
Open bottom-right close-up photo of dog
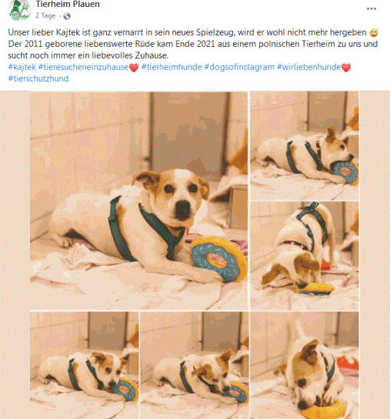click(305, 365)
